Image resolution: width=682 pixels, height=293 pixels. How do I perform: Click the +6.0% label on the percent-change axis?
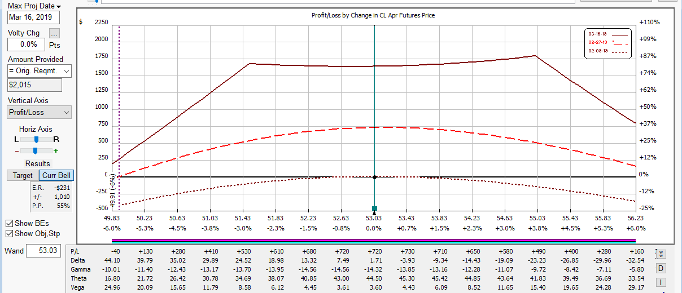tap(636, 229)
